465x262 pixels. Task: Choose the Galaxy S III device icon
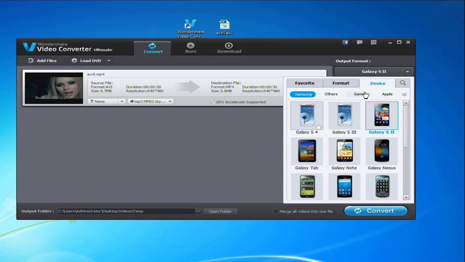tap(344, 115)
